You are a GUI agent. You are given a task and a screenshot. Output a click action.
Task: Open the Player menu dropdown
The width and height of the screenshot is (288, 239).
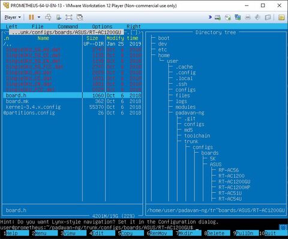[13, 17]
